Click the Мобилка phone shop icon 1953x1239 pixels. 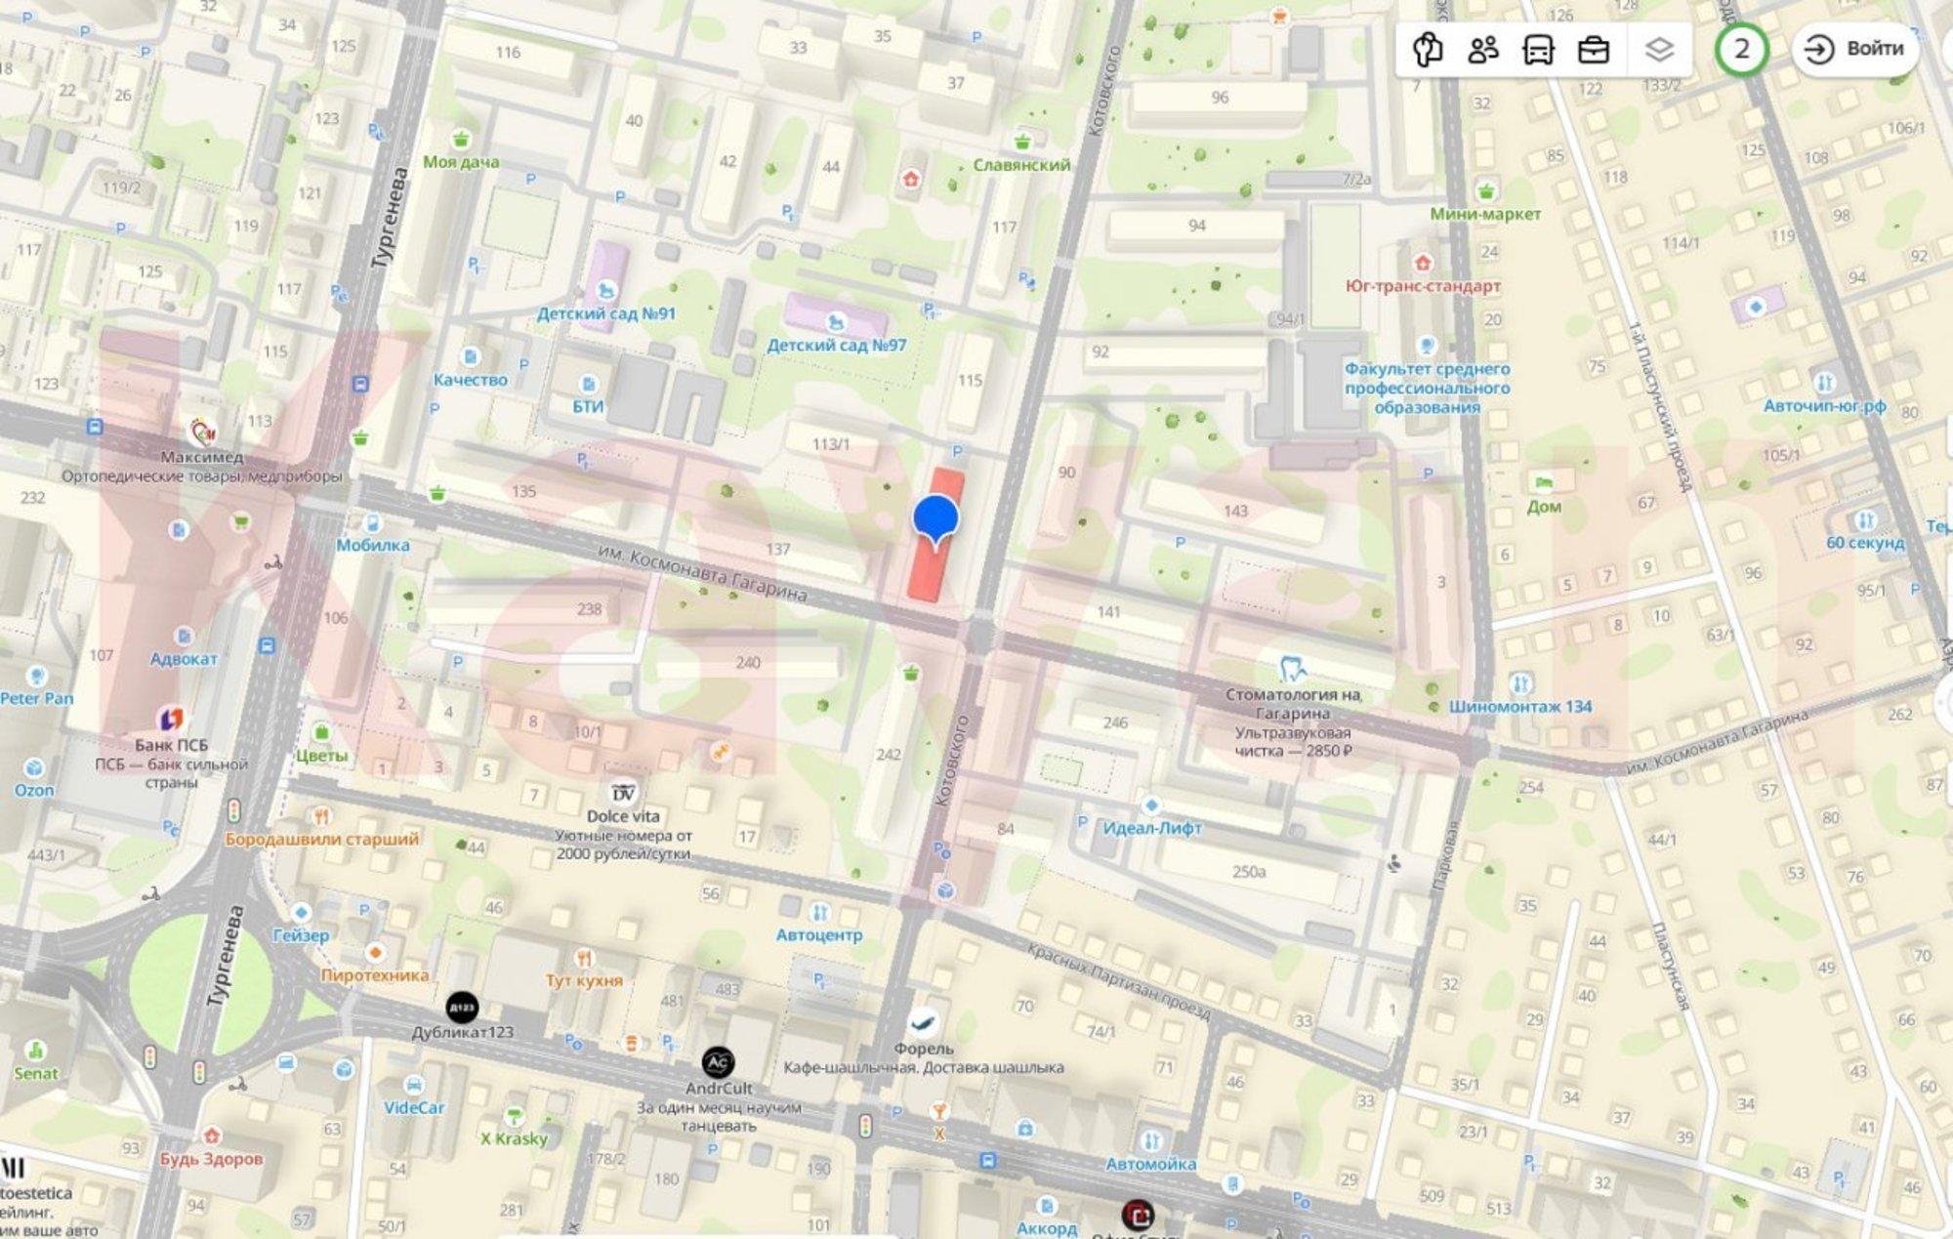pyautogui.click(x=372, y=523)
